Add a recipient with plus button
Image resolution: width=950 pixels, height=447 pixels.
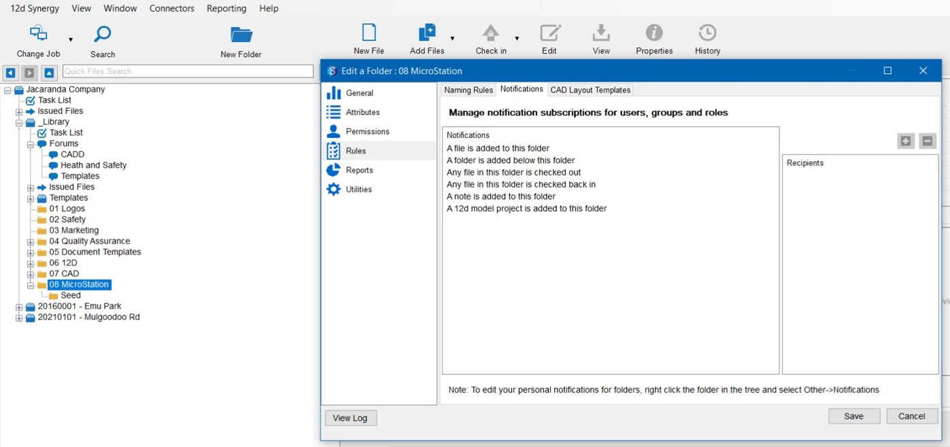coord(906,141)
